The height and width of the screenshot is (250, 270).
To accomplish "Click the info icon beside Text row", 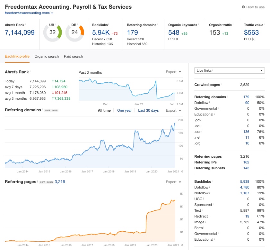I will coord(202,210).
